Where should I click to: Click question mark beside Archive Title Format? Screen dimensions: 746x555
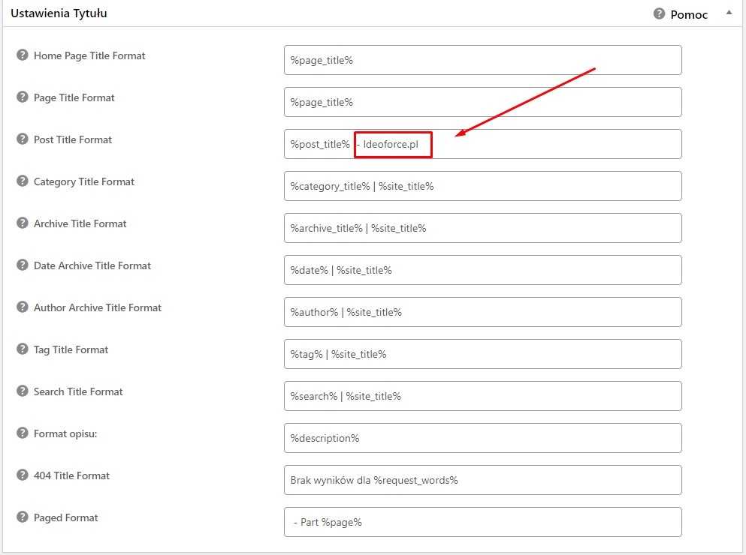point(23,223)
